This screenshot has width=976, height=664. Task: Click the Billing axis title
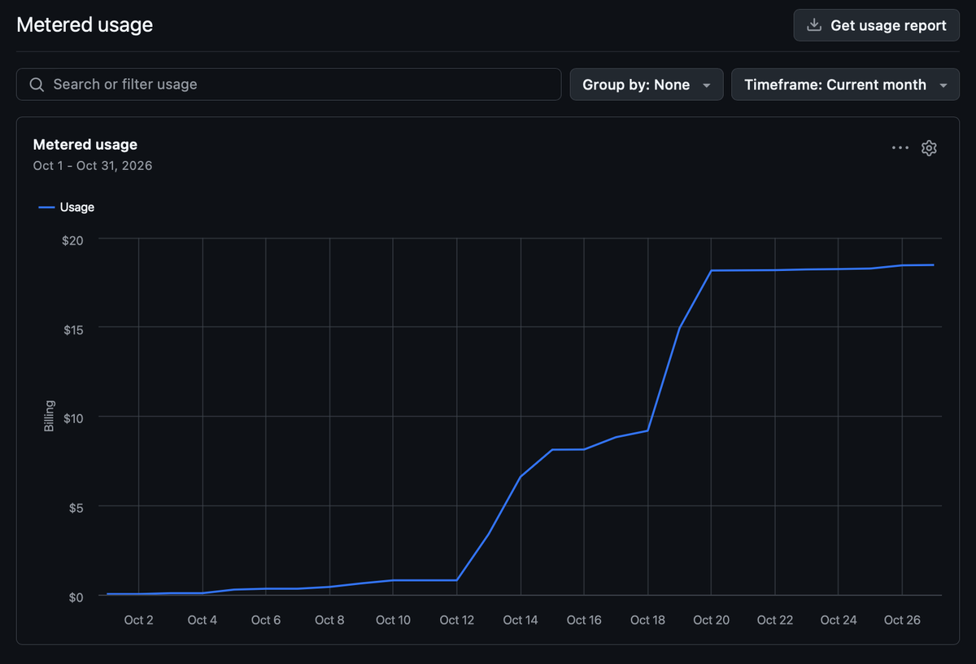49,417
